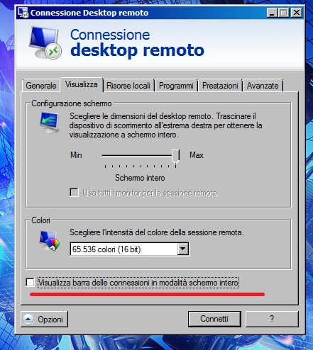Click the large monitor logo in header
This screenshot has width=313, height=350.
45,43
